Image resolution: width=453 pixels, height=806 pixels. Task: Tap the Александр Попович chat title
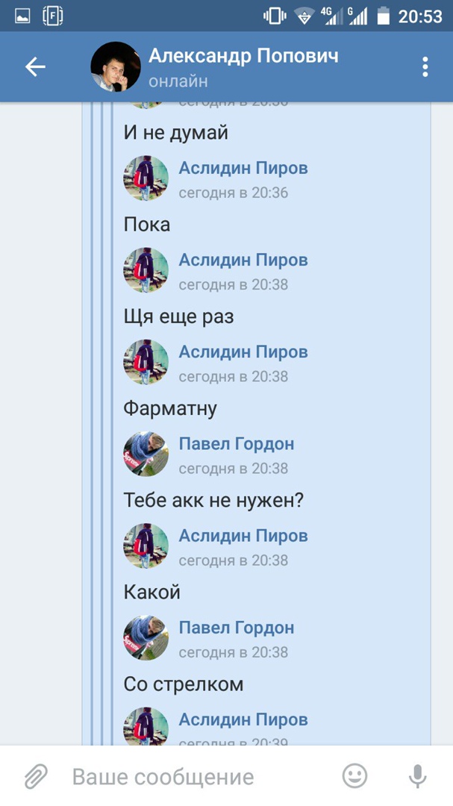click(x=243, y=55)
